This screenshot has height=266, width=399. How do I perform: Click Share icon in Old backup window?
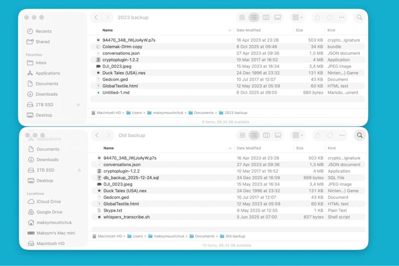318,135
